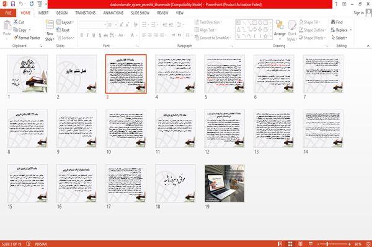Click the Cut scissors icon
This screenshot has width=372, height=247.
point(15,22)
